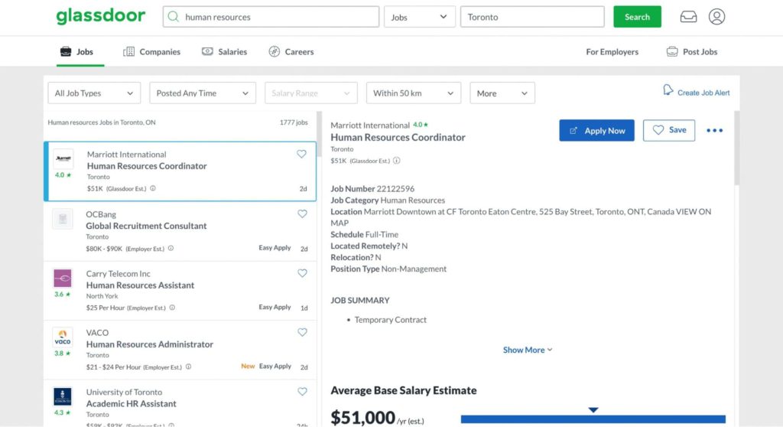Open the Posted Any Time filter
The width and height of the screenshot is (783, 427).
[202, 93]
